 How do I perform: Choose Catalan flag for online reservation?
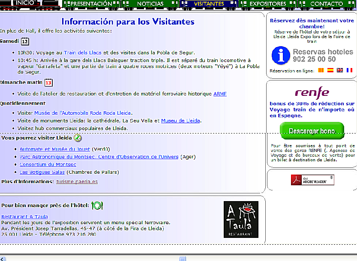click(321, 70)
